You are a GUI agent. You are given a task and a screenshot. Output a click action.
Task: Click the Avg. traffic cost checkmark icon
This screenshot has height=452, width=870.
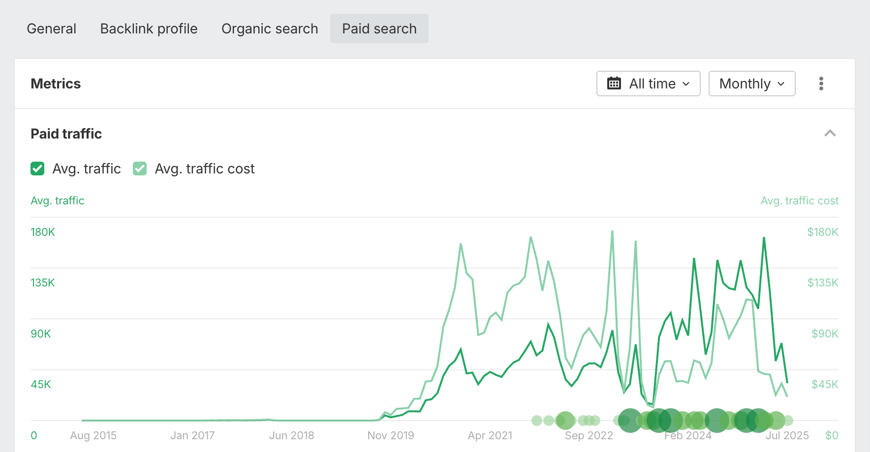coord(140,169)
